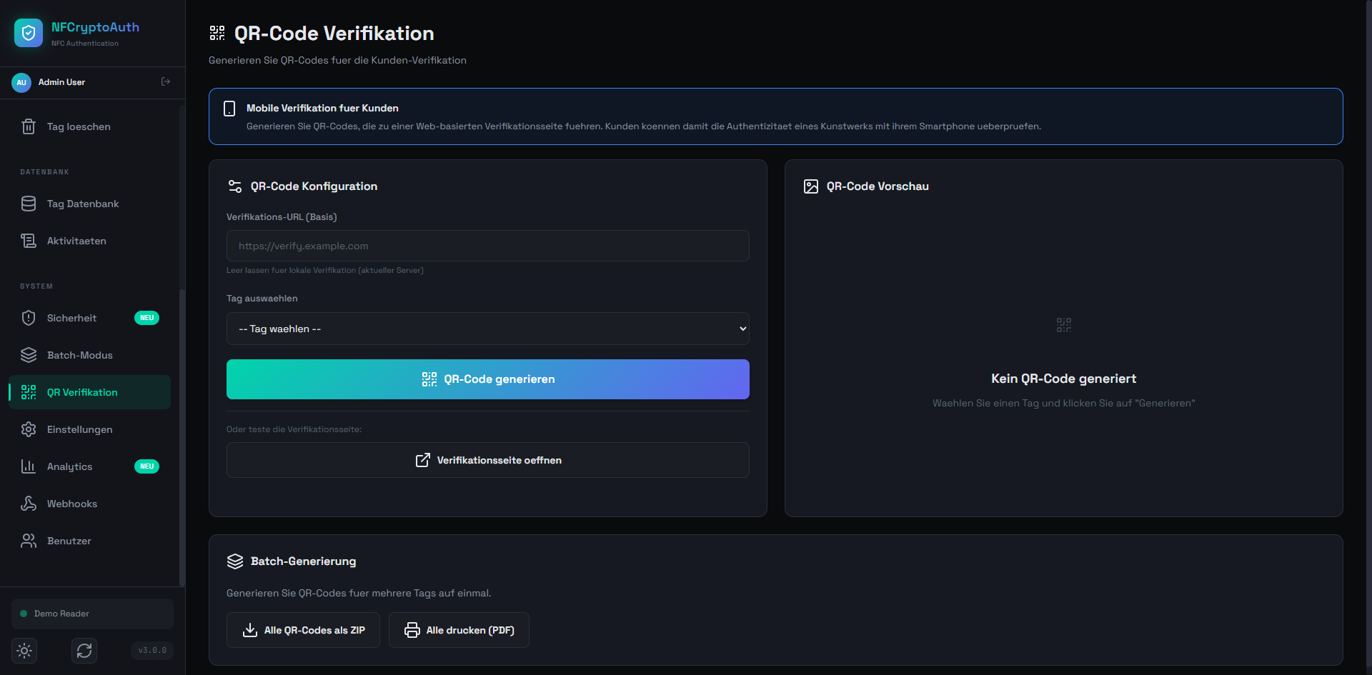
Task: Click Verifikationsseite oeffnen button
Action: click(x=487, y=460)
